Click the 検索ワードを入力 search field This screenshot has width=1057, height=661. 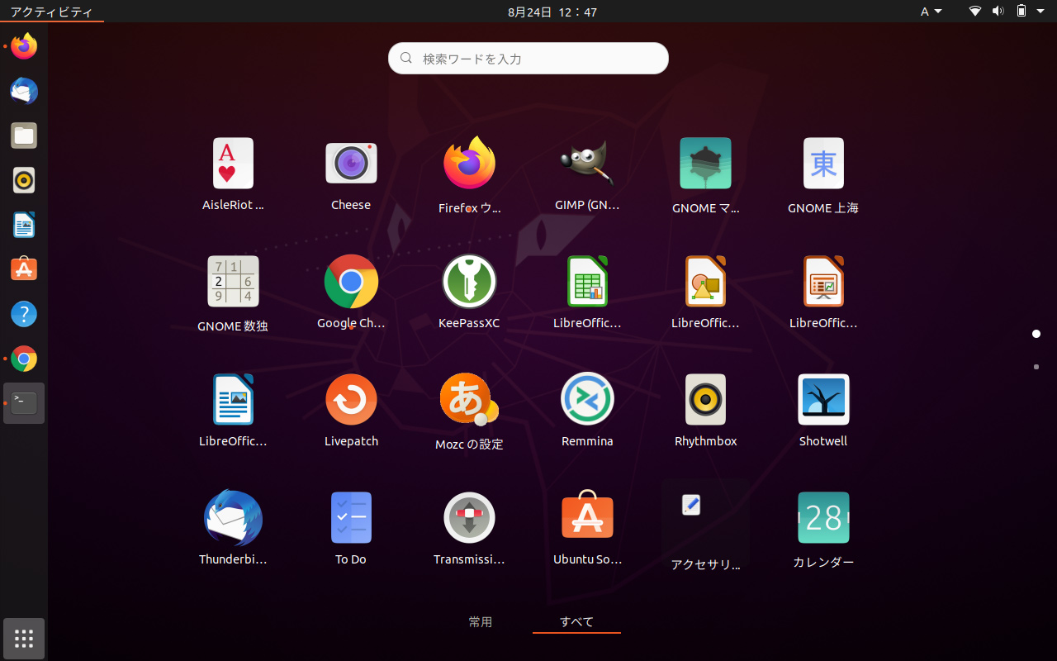click(x=528, y=59)
